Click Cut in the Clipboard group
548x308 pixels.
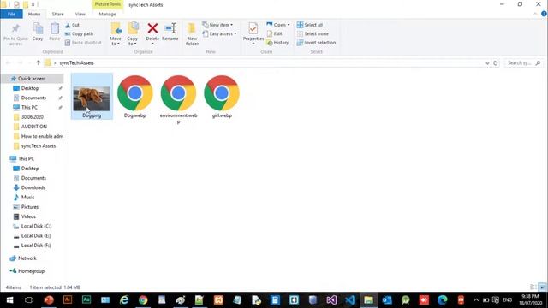[x=72, y=25]
